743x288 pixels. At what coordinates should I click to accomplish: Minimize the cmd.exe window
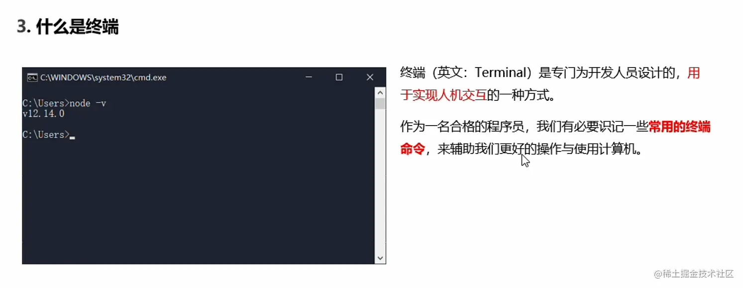tap(309, 77)
